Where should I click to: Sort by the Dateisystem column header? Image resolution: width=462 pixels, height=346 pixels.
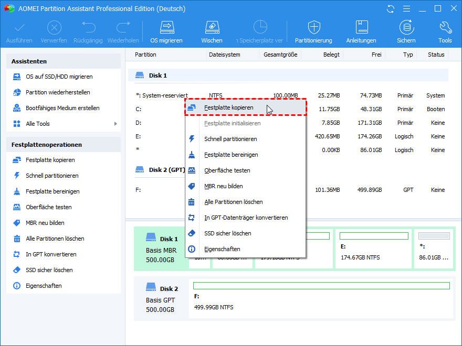click(x=225, y=55)
